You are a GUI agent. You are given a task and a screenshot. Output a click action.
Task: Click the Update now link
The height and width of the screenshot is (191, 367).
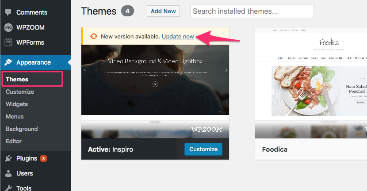178,37
